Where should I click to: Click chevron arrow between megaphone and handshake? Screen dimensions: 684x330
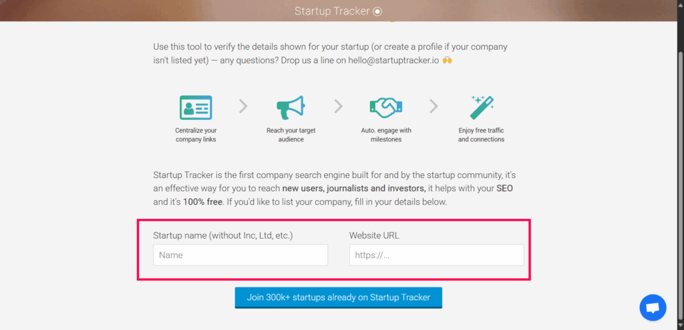(x=339, y=106)
